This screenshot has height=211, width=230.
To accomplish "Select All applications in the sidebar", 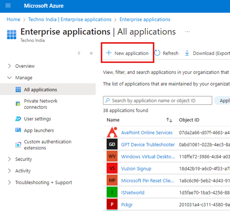I will tap(48, 89).
